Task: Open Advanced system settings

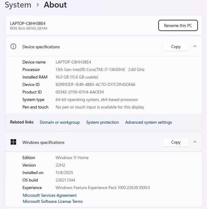Action: (149, 122)
